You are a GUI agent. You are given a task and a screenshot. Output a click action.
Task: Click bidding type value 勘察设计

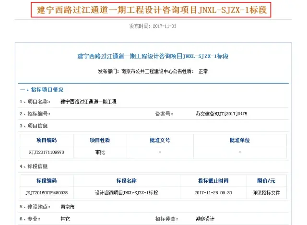pyautogui.click(x=205, y=219)
